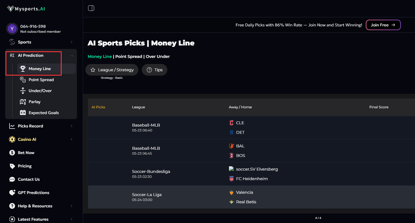Click the Pricing tag icon
This screenshot has height=223, width=415.
(x=12, y=166)
